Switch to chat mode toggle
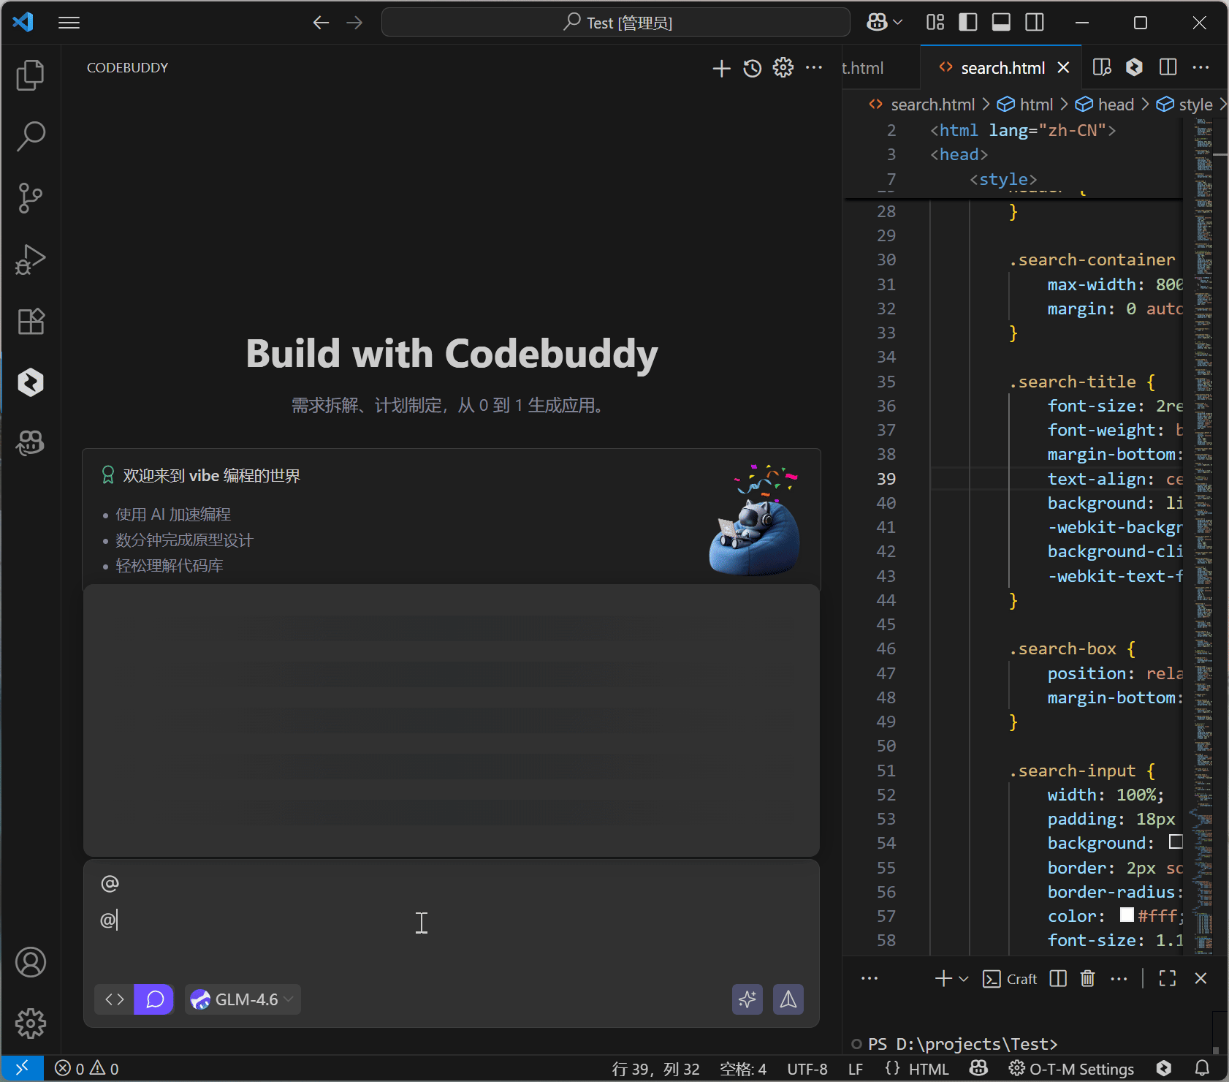Screen dimensions: 1229x1082 pos(154,999)
